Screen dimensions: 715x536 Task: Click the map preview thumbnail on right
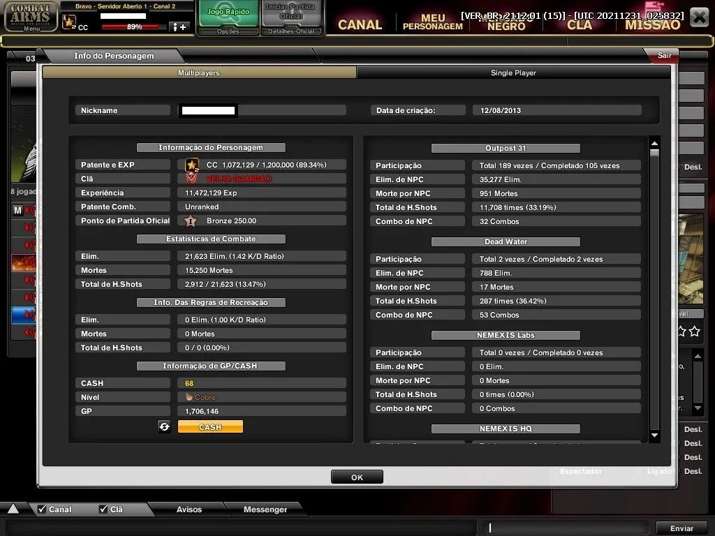point(691,259)
